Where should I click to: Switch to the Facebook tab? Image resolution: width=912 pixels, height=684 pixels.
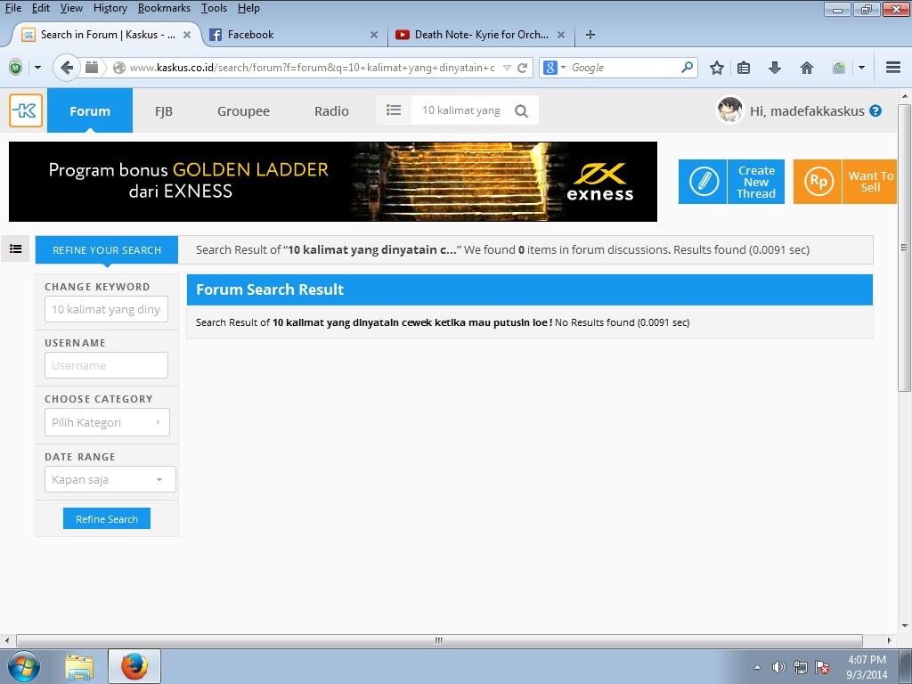pyautogui.click(x=292, y=35)
